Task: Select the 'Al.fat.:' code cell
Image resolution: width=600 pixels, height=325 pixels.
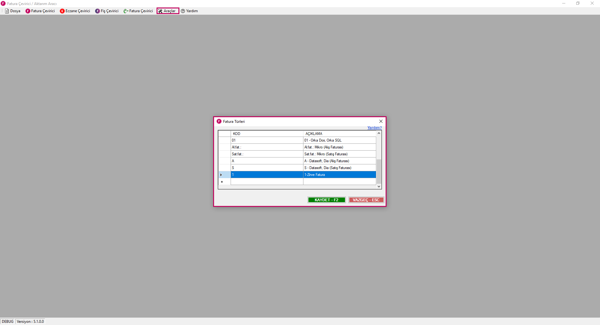Action: (267, 147)
